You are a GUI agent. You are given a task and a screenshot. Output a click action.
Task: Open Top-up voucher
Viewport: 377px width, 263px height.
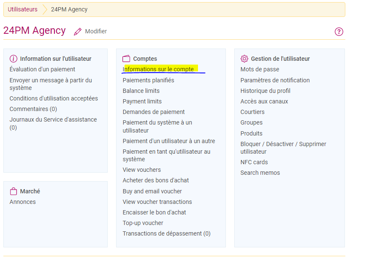click(x=143, y=223)
